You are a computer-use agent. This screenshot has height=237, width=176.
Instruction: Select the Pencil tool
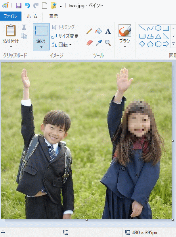pos(89,31)
